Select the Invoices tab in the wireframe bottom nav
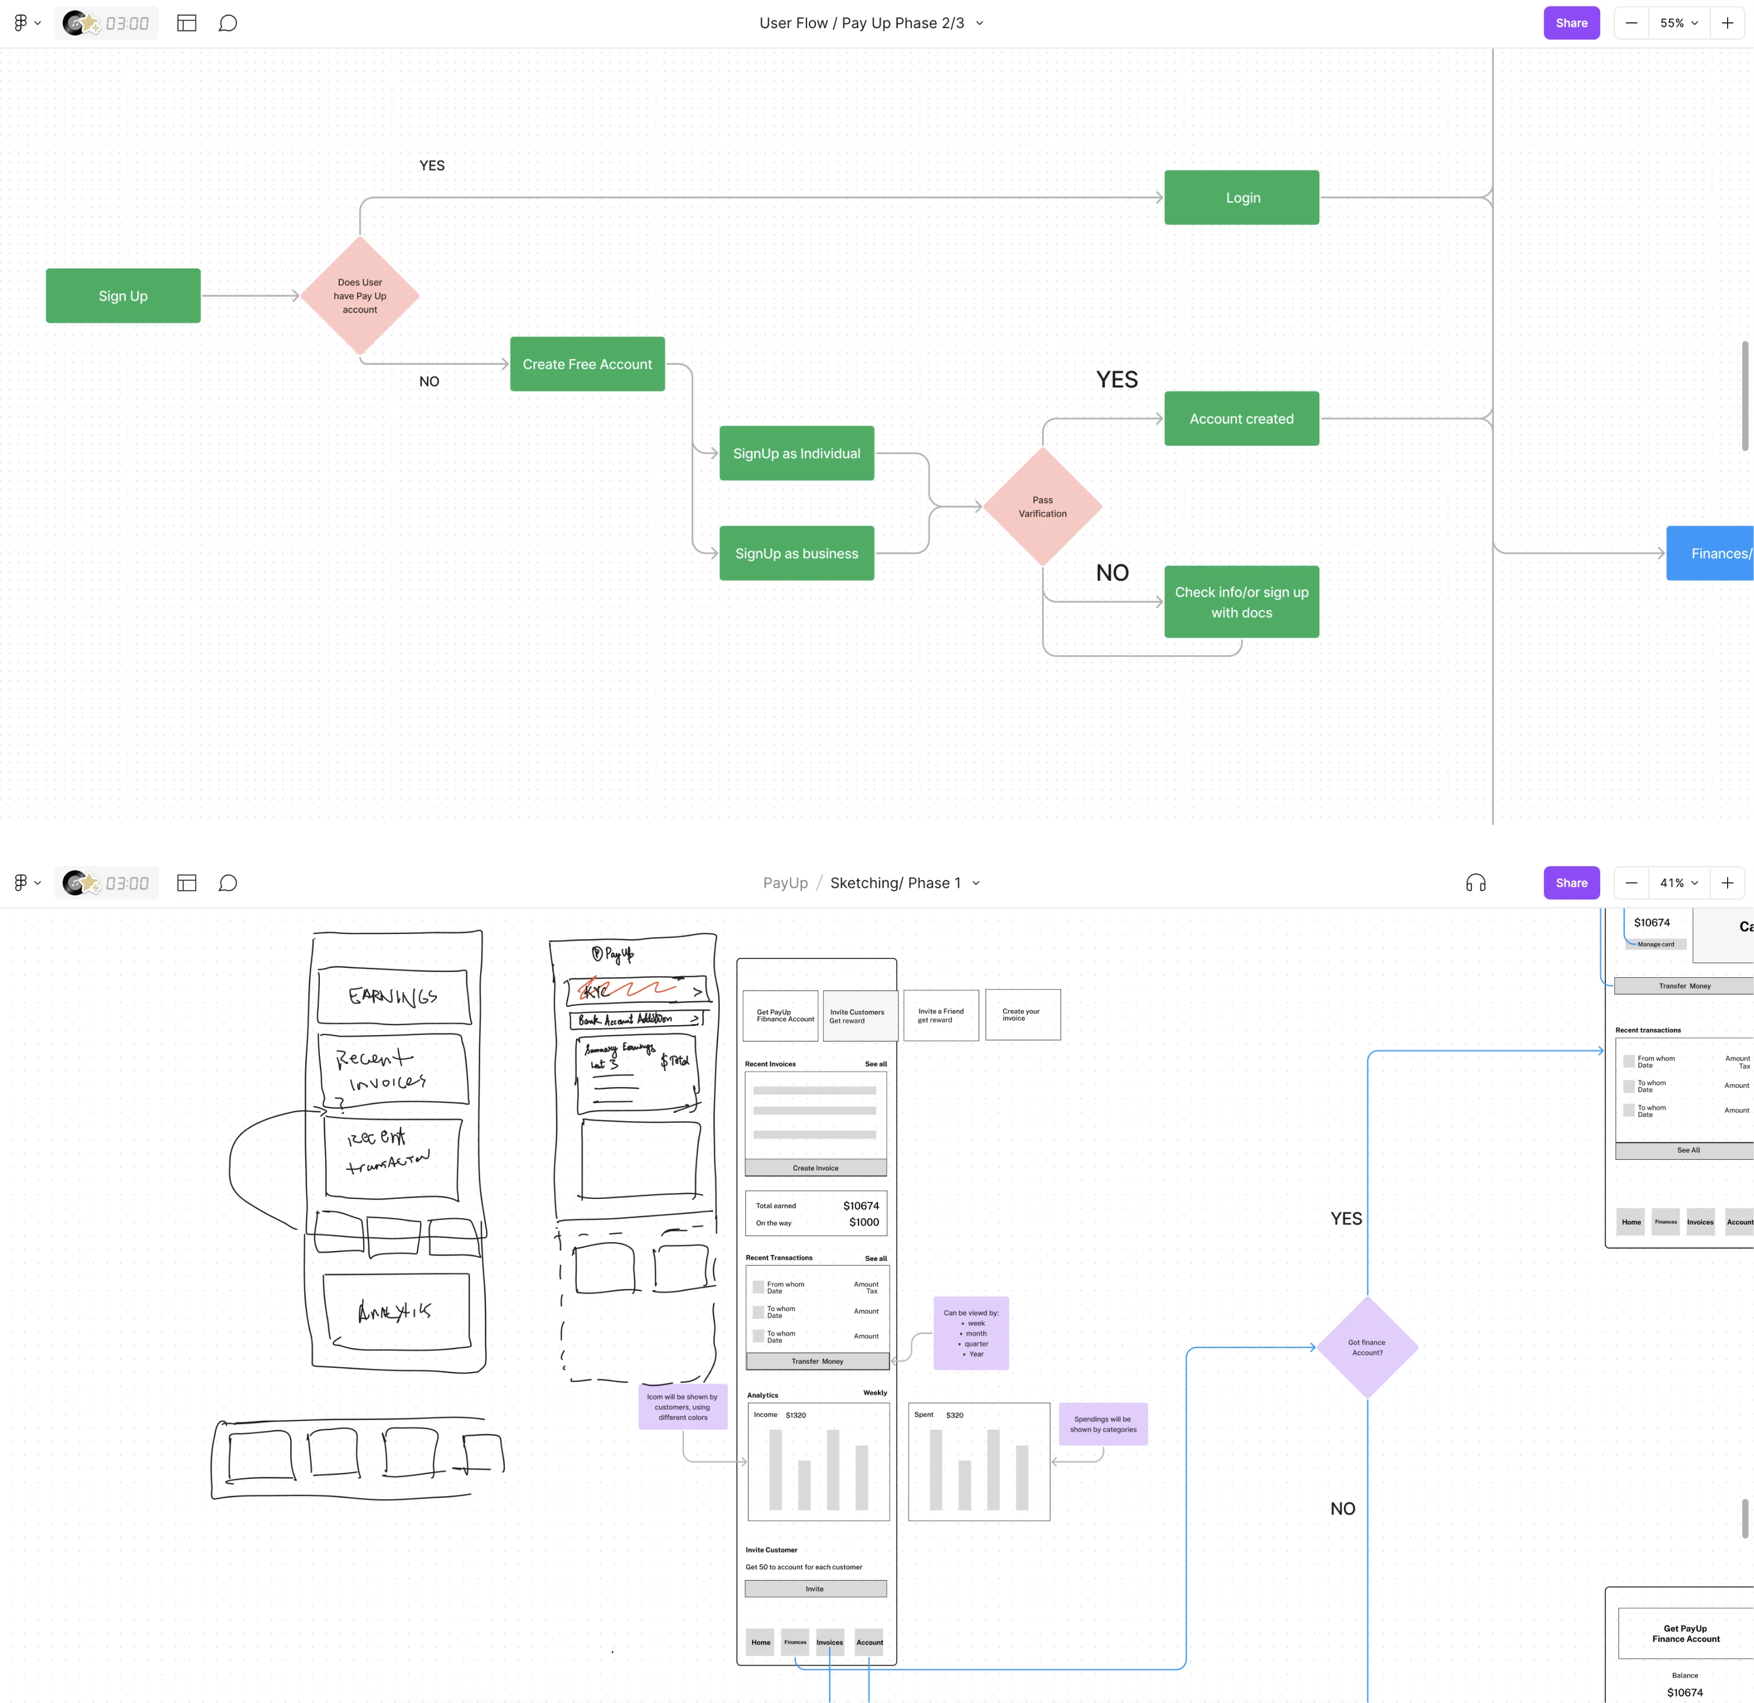1754x1703 pixels. coord(829,1642)
